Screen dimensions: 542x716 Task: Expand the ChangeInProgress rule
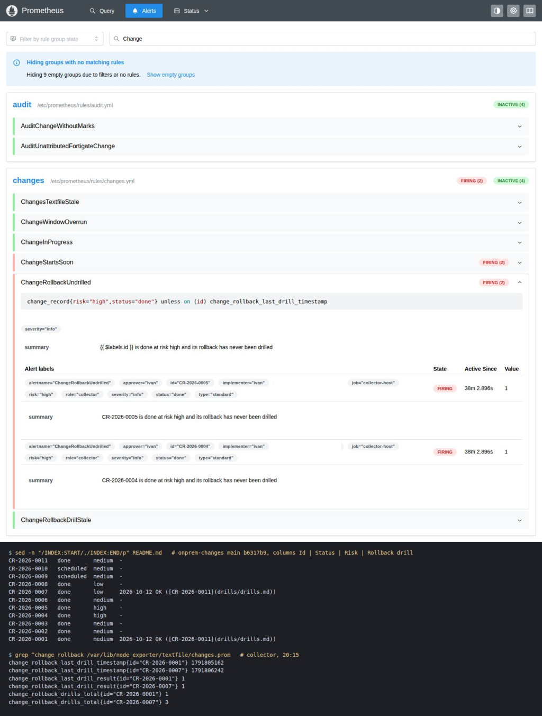[270, 242]
